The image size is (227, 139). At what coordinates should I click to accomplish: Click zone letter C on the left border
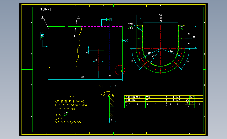coord(31,85)
